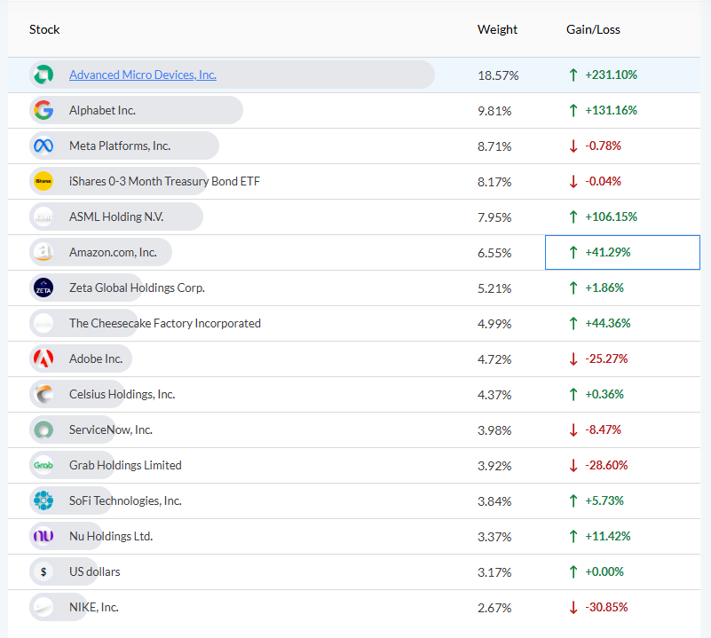This screenshot has height=638, width=711.
Task: Select the Meta Platforms, Inc. stock name
Action: click(120, 146)
